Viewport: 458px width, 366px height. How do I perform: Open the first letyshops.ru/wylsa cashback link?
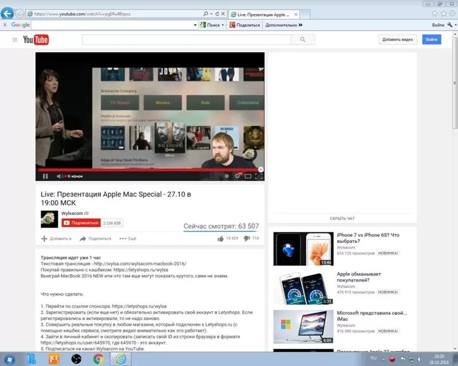(141, 270)
